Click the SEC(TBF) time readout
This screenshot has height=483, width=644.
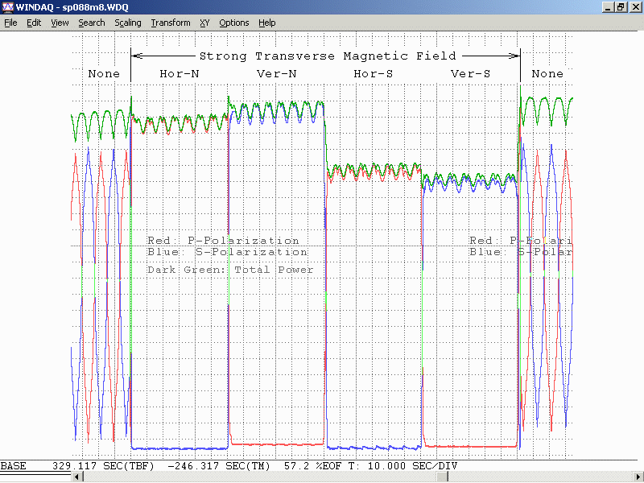click(105, 466)
